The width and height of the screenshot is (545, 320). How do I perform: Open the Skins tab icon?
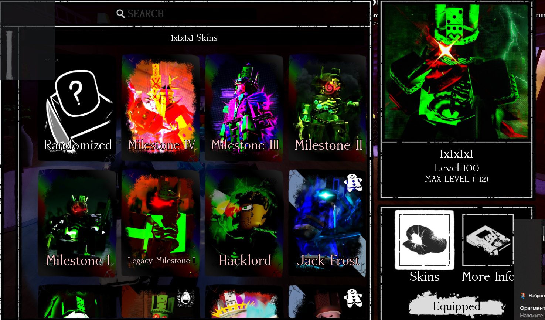coord(424,240)
